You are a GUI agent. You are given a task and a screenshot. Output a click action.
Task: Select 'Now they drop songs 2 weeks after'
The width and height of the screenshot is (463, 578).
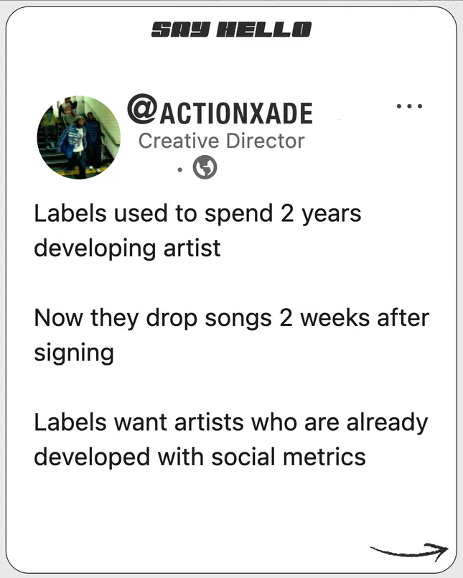(x=231, y=318)
